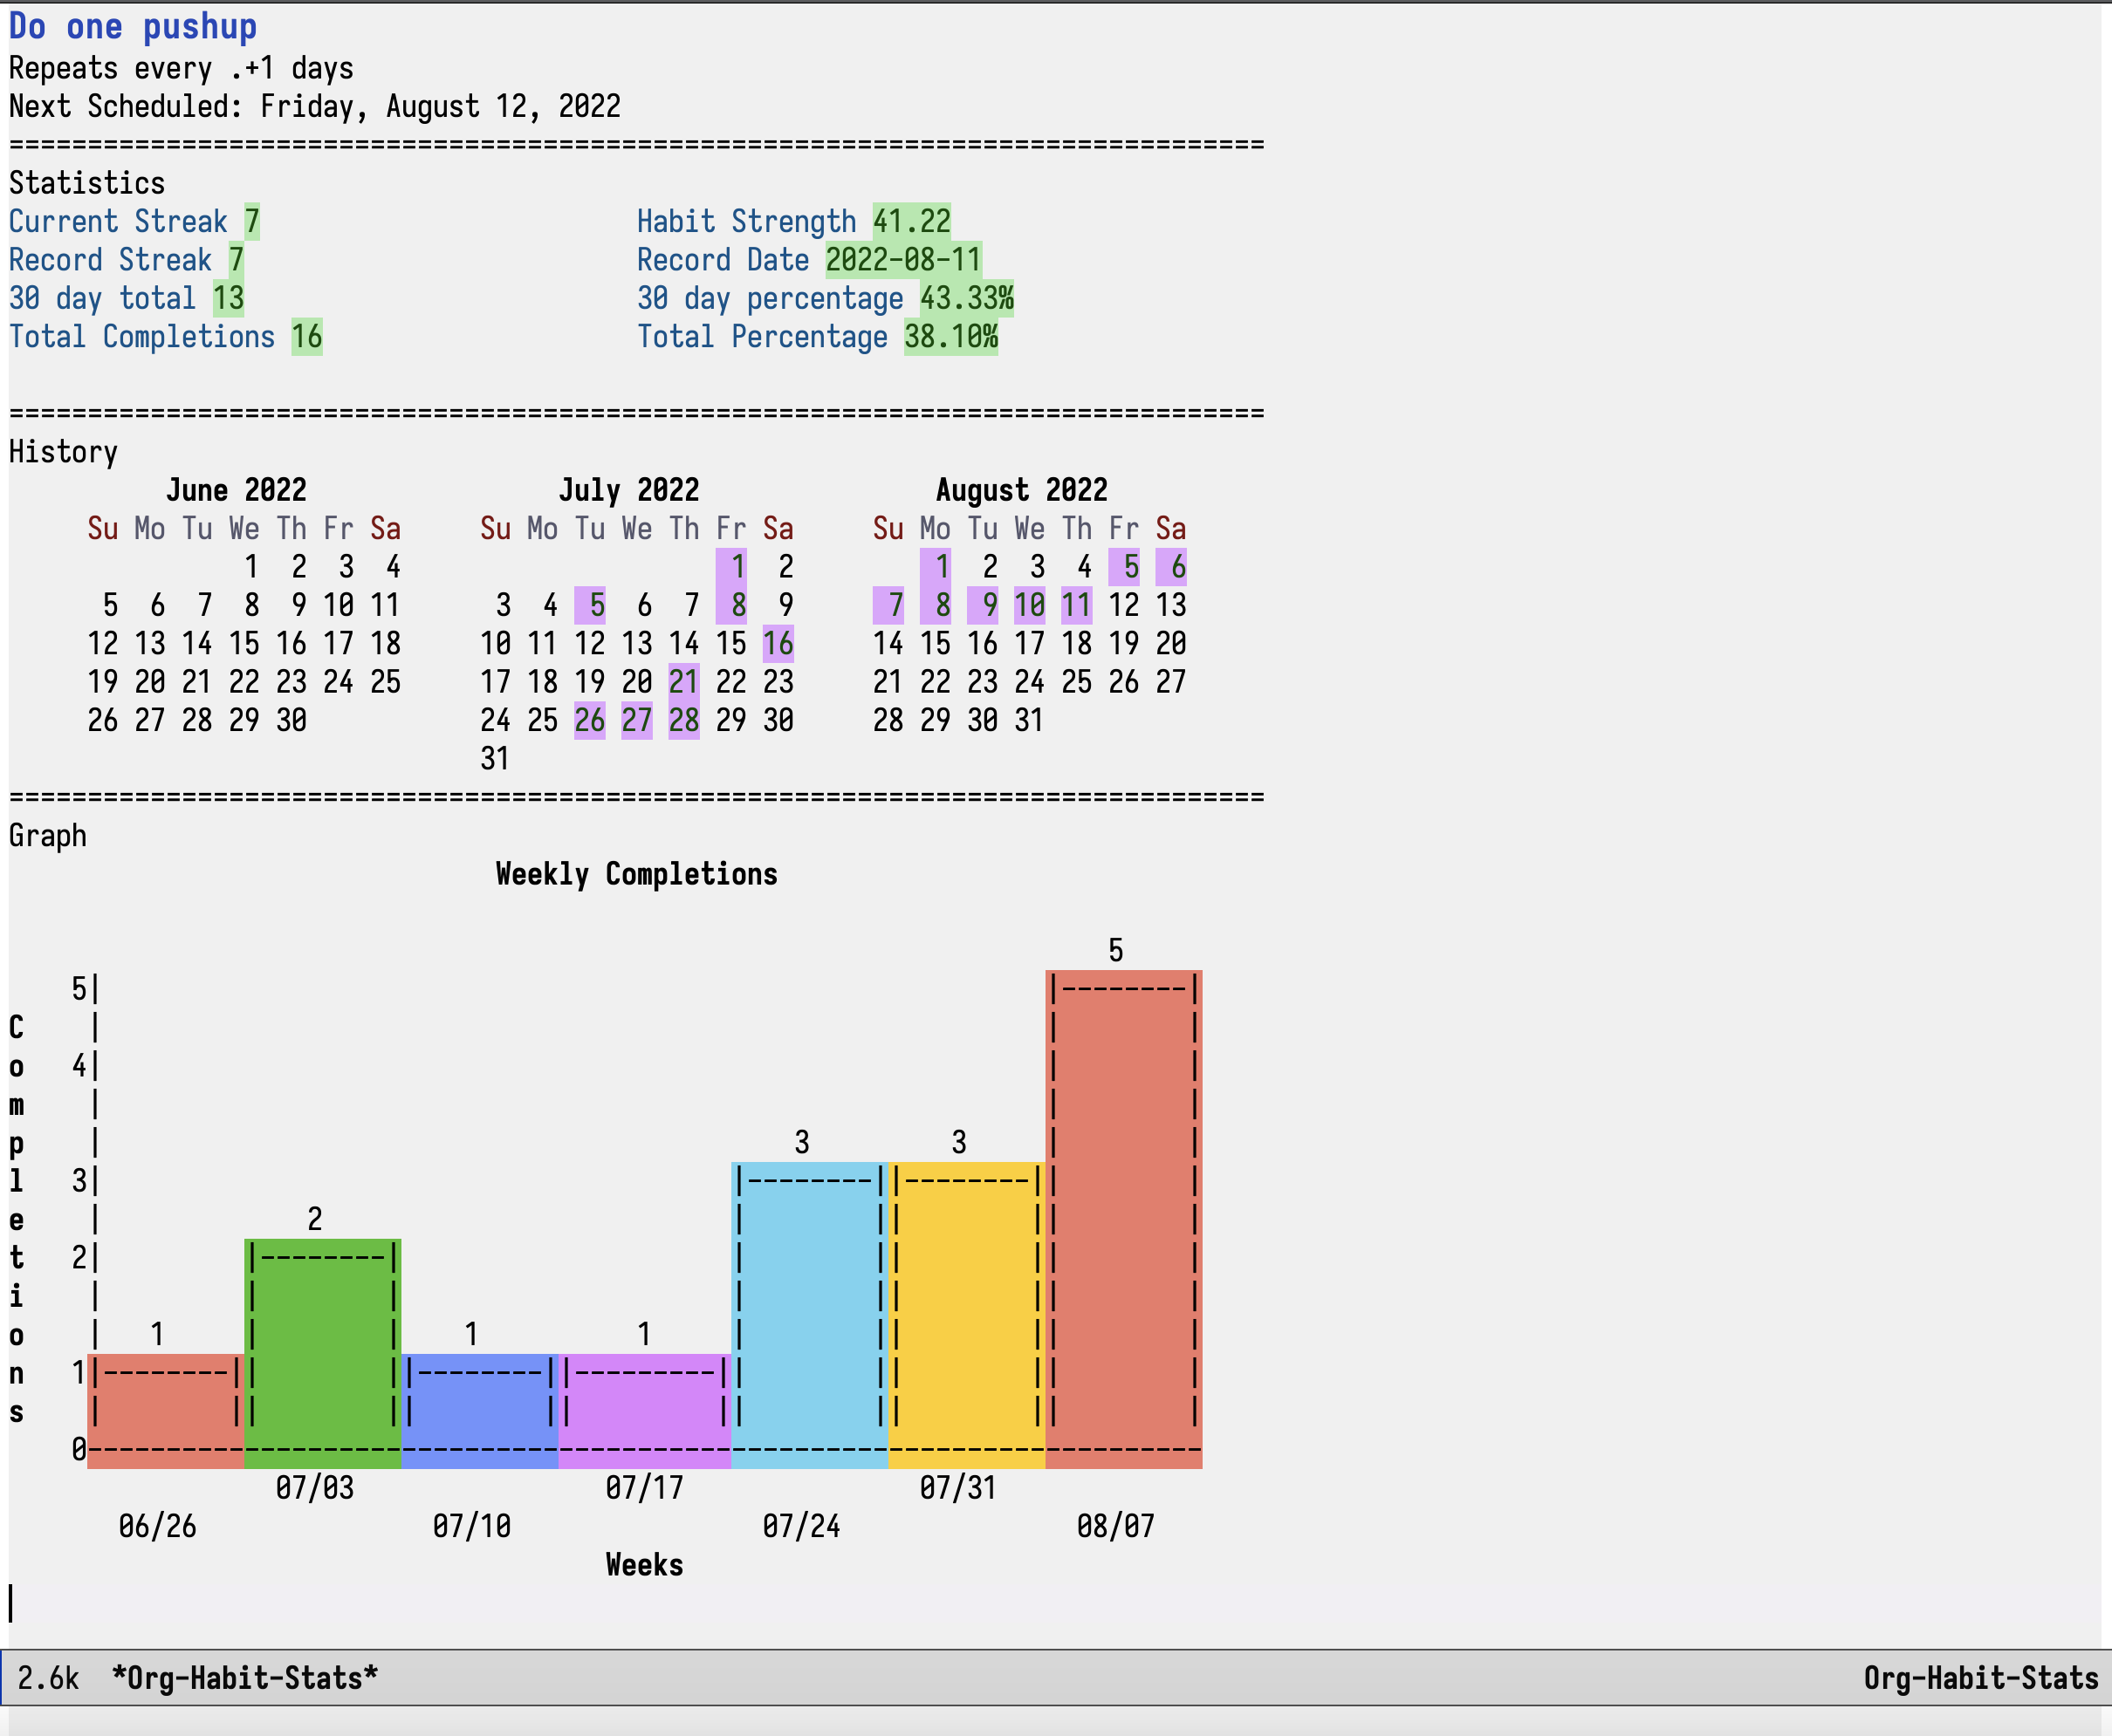2112x1736 pixels.
Task: Click the August 2022 month header
Action: coord(1021,490)
